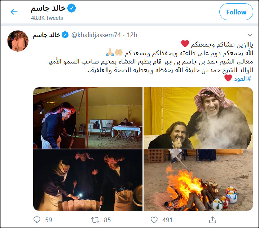
Task: Click the header profile name خالد جاسم
Action: pyautogui.click(x=48, y=8)
